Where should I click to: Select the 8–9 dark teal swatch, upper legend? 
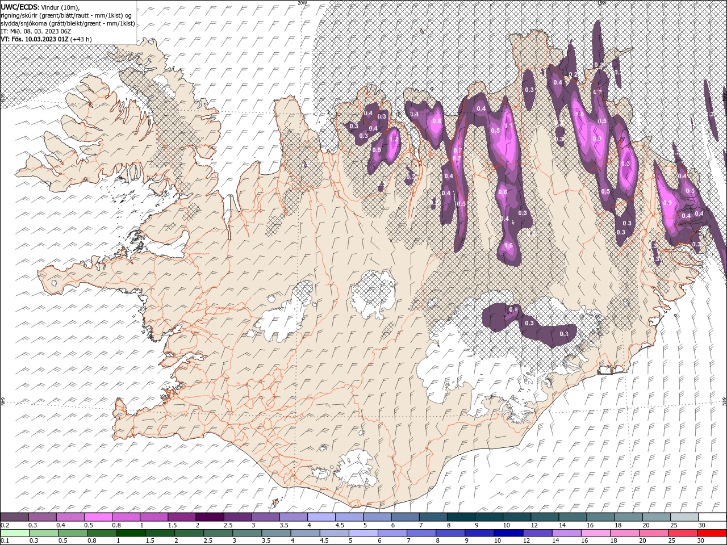click(x=460, y=517)
